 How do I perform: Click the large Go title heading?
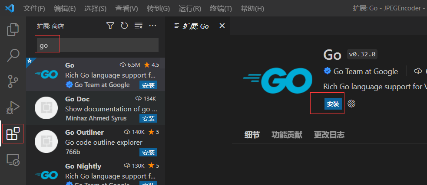(332, 55)
